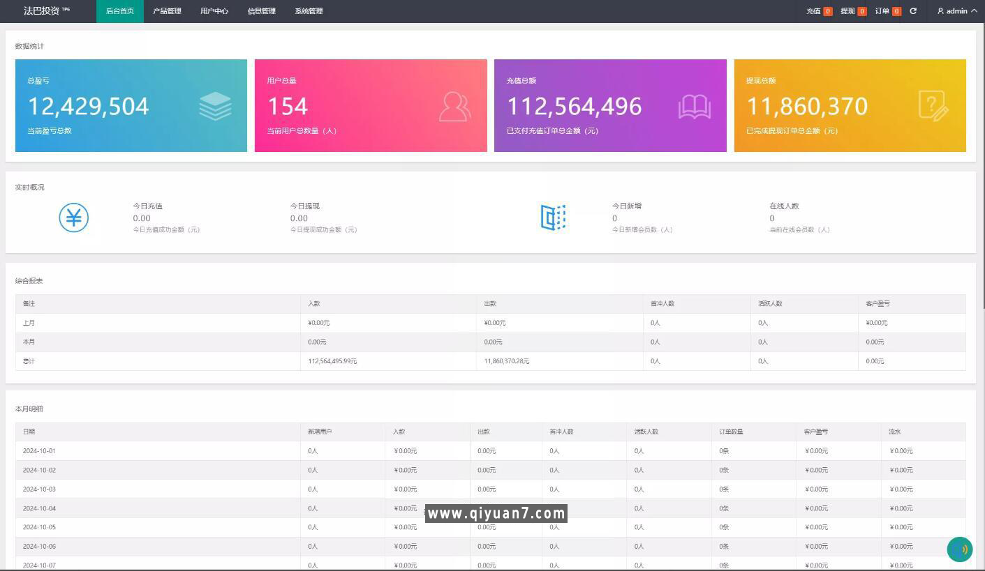Click the stacked layers icon on 总盈亏 card

pyautogui.click(x=215, y=107)
